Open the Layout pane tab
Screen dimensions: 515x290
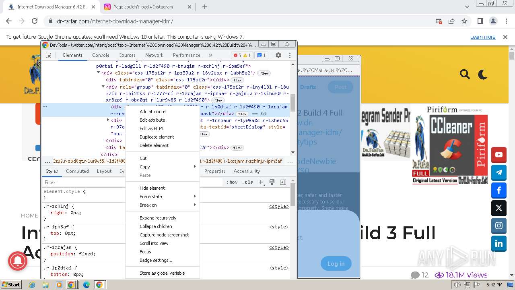104,171
